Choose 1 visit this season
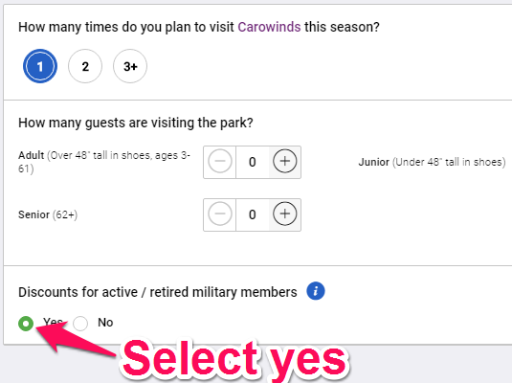Viewport: 512px width, 383px height. [x=40, y=66]
